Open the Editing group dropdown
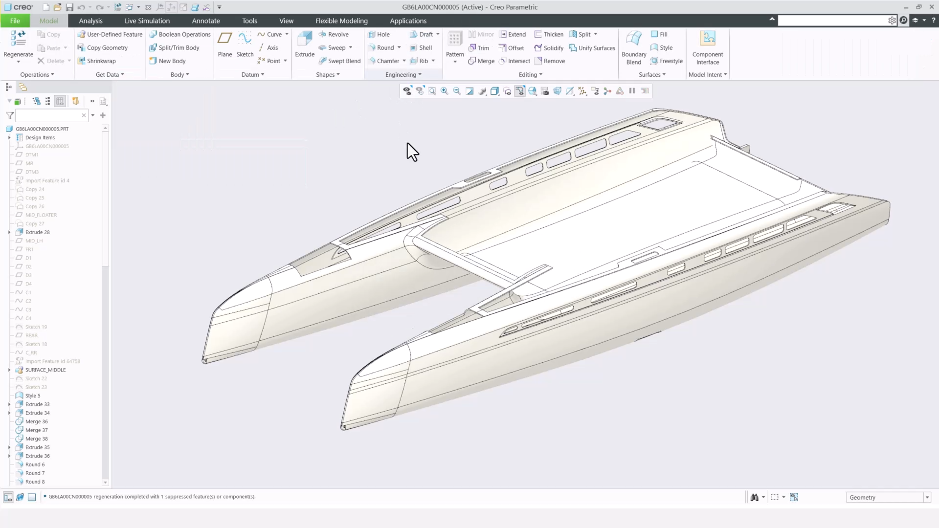This screenshot has height=528, width=939. (531, 74)
